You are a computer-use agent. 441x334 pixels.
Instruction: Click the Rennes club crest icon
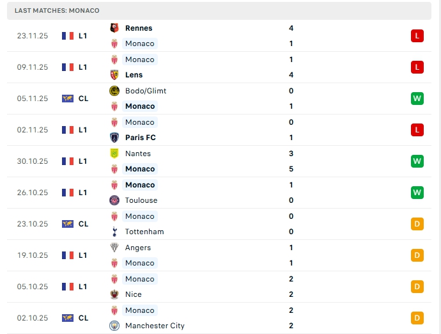point(114,28)
